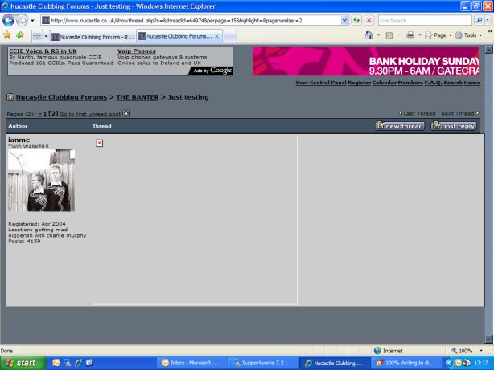The height and width of the screenshot is (370, 494).
Task: Click the Refresh page icon
Action: tap(356, 20)
